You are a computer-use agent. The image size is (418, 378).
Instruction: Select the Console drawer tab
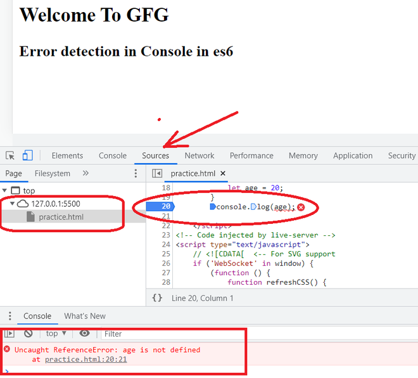[37, 316]
